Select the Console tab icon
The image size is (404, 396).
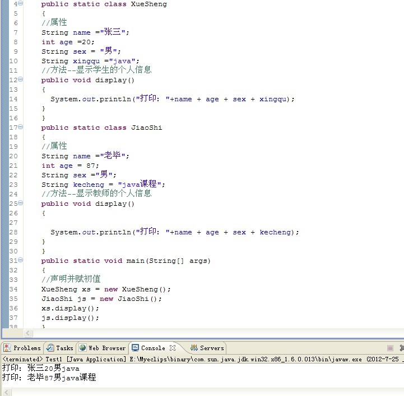tap(136, 348)
